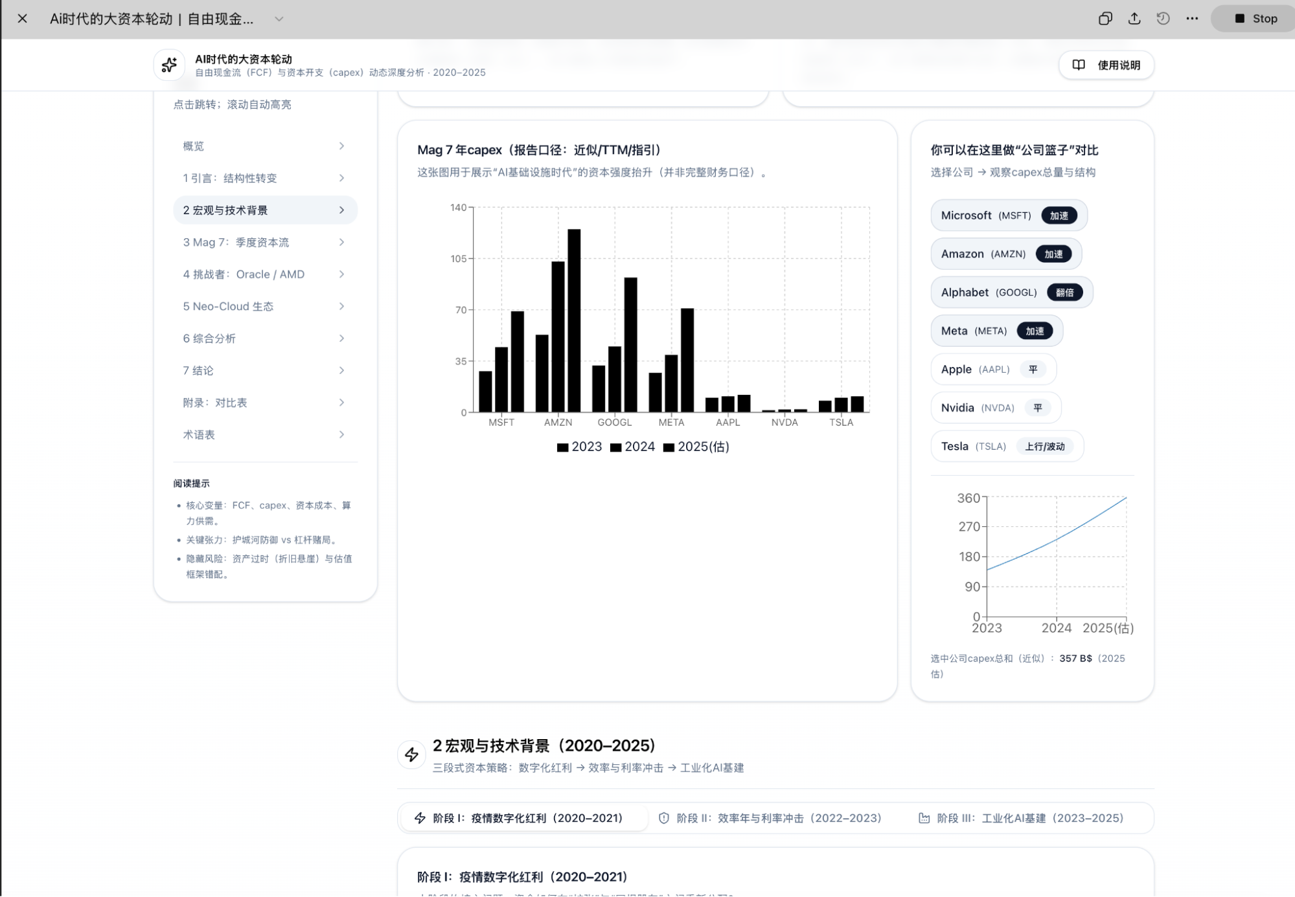Navigate to 概览 in the sidebar
Image resolution: width=1295 pixels, height=897 pixels.
(x=194, y=146)
